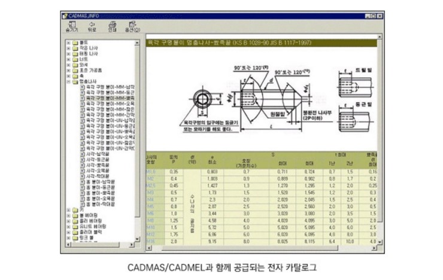Select 홈 붙이-둥근끝 tree item

[101, 187]
